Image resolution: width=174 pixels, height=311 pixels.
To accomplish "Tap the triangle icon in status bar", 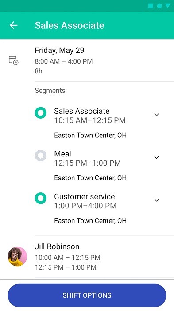I will pyautogui.click(x=168, y=6).
